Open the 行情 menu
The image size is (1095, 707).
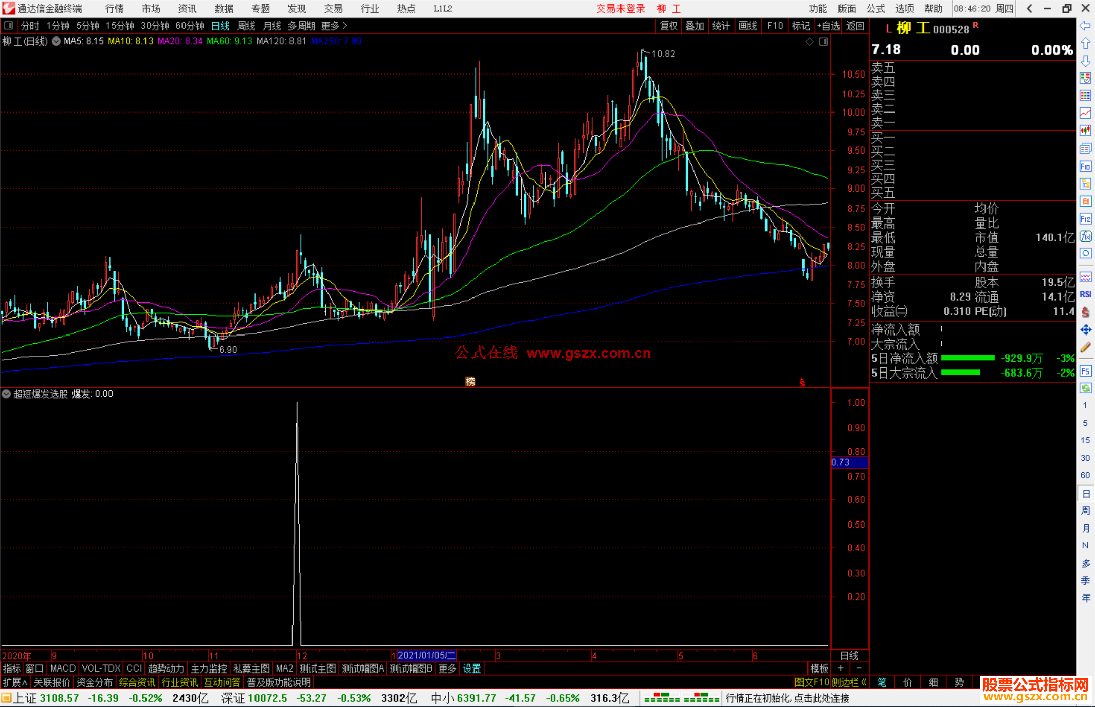(x=114, y=9)
